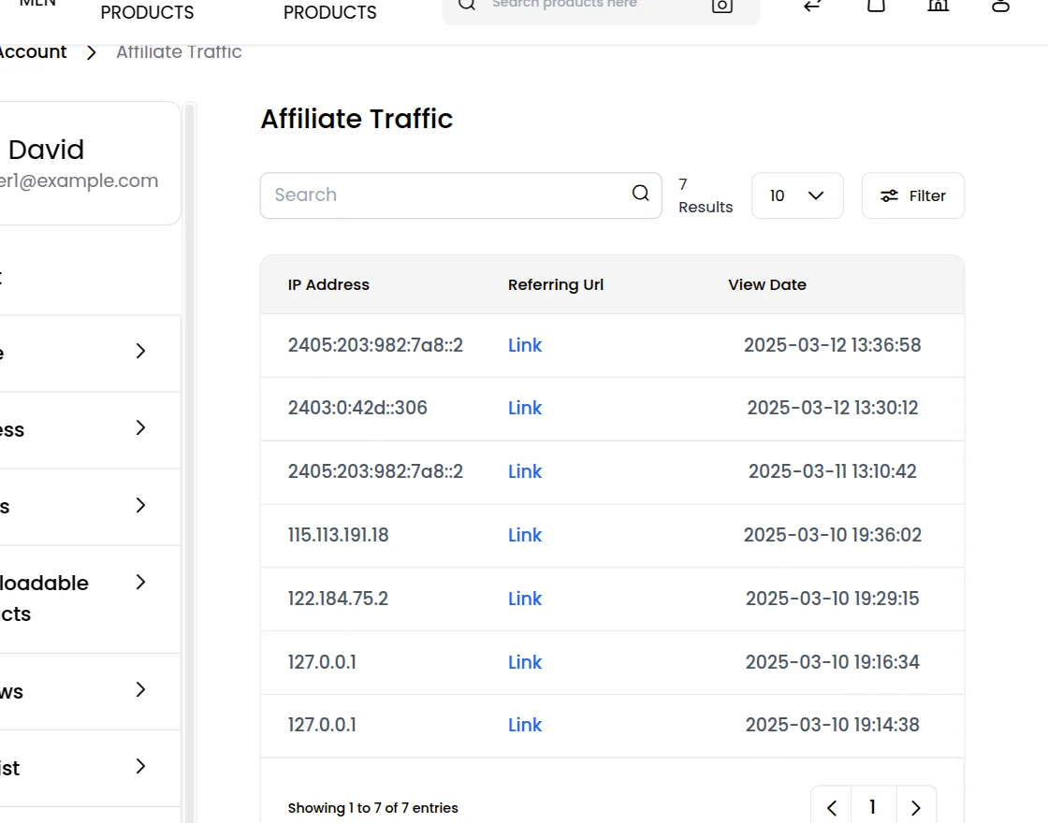Click the Account breadcrumb link
The width and height of the screenshot is (1048, 823).
coord(33,51)
